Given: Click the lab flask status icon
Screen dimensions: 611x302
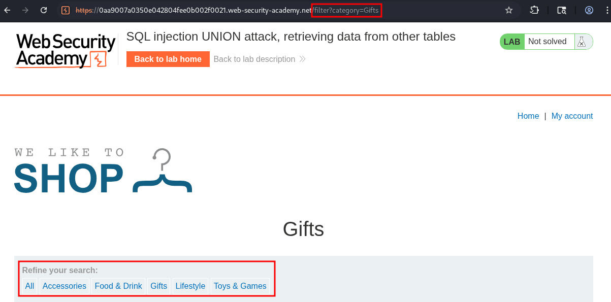Looking at the screenshot, I should pos(582,42).
